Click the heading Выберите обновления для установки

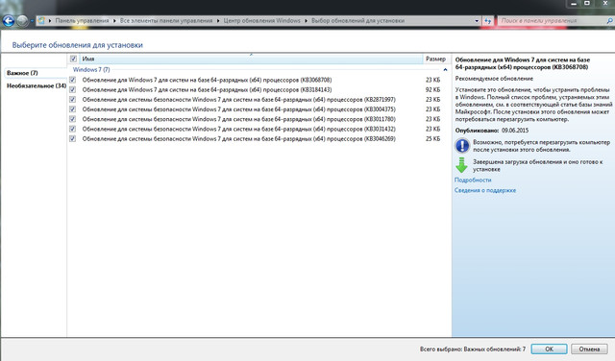coord(77,45)
